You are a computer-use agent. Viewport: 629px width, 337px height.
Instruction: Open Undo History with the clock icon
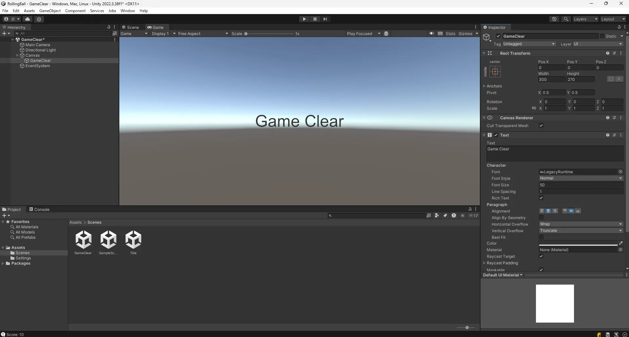click(x=554, y=19)
